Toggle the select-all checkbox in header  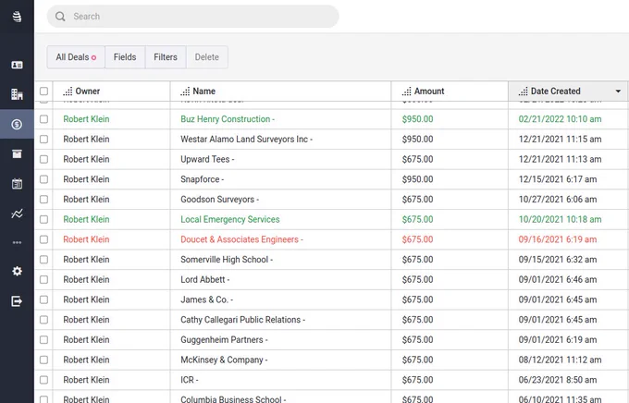tap(43, 91)
